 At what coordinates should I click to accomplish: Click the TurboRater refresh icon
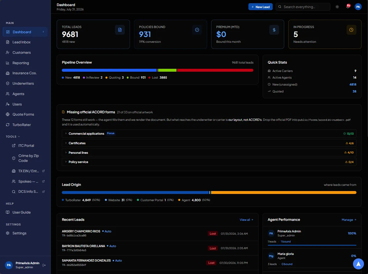point(8,125)
